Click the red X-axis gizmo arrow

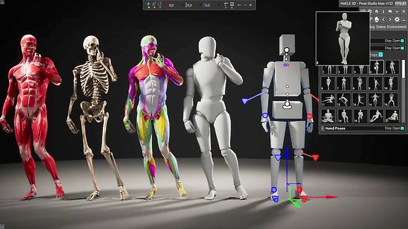pyautogui.click(x=331, y=197)
